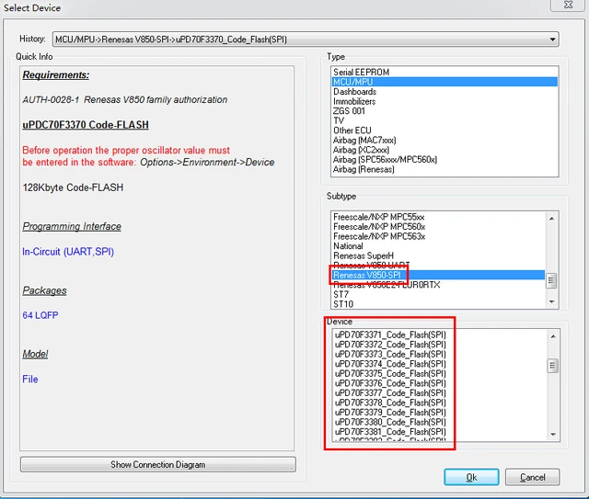Click 128Kbyte Code-FLASH text

coord(73,187)
